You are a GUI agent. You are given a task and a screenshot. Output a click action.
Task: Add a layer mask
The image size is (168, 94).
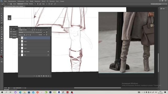(x=39, y=76)
